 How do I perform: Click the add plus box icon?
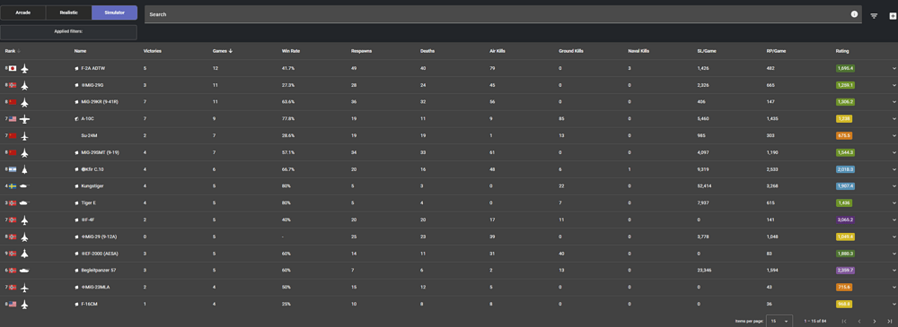[893, 16]
